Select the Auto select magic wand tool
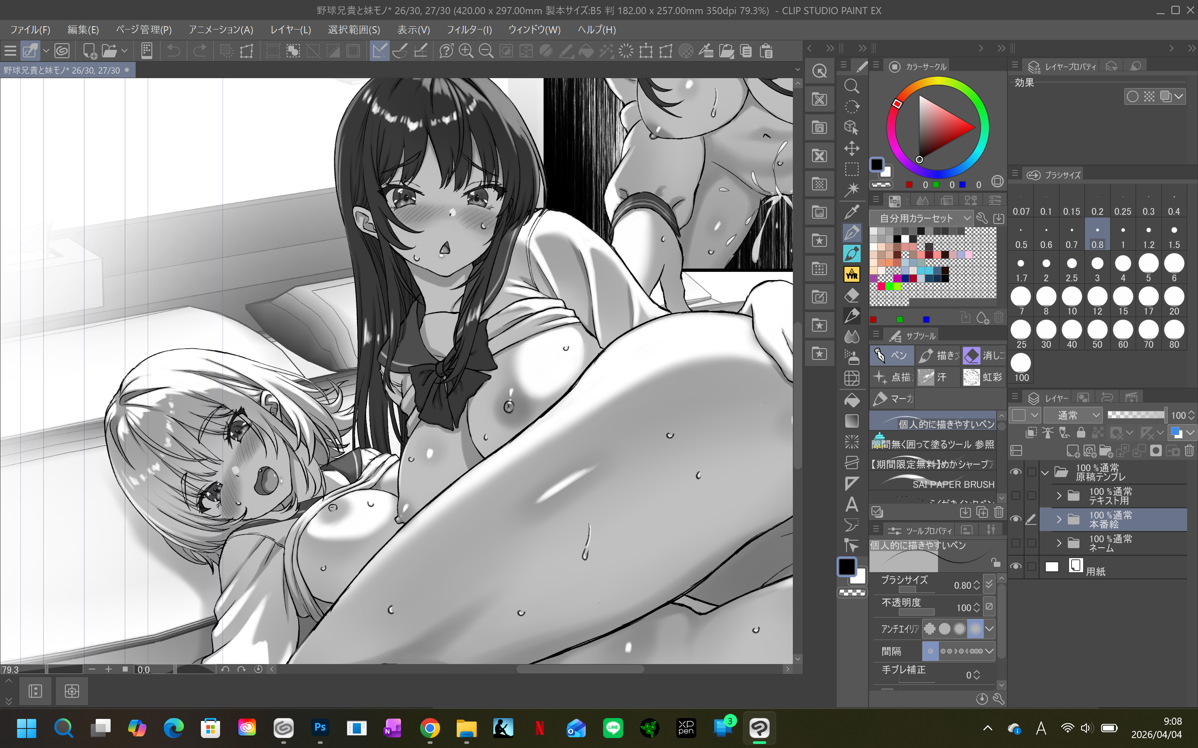The image size is (1198, 748). pyautogui.click(x=851, y=190)
